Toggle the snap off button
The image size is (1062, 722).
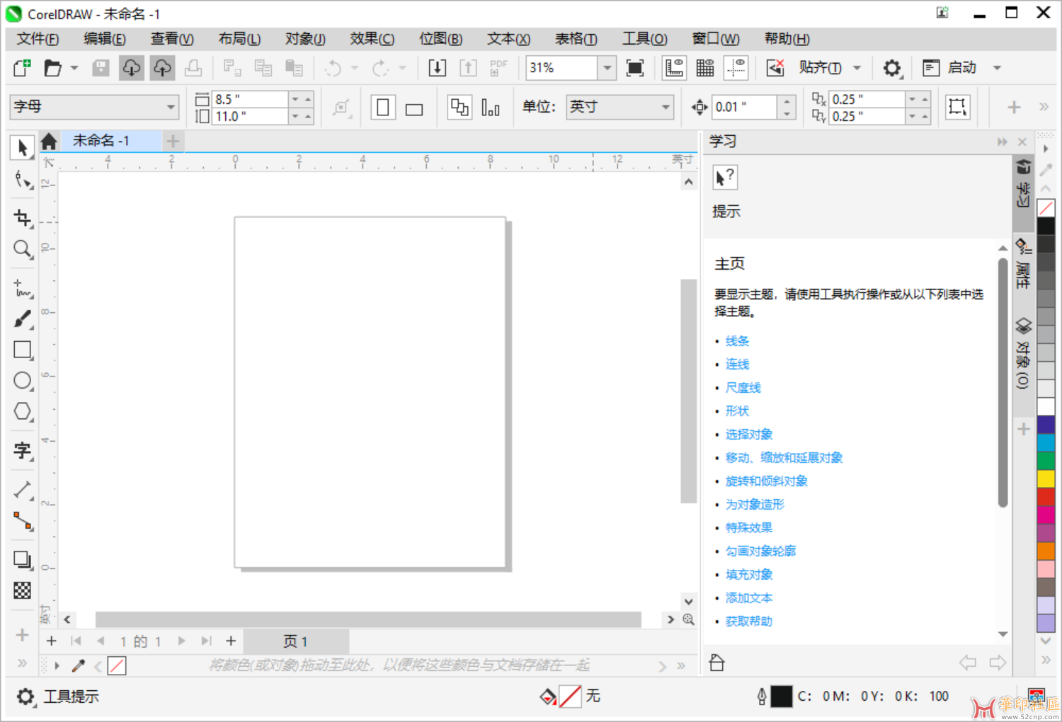coord(775,68)
